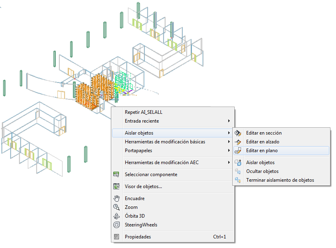Choose Seleccionar componente
This screenshot has width=336, height=248.
(173, 175)
